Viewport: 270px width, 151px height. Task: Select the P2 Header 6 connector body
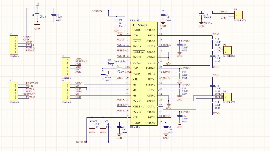14,91
